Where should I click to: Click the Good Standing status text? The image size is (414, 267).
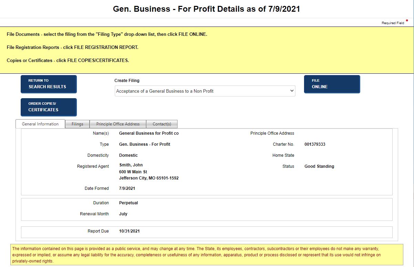(x=319, y=166)
